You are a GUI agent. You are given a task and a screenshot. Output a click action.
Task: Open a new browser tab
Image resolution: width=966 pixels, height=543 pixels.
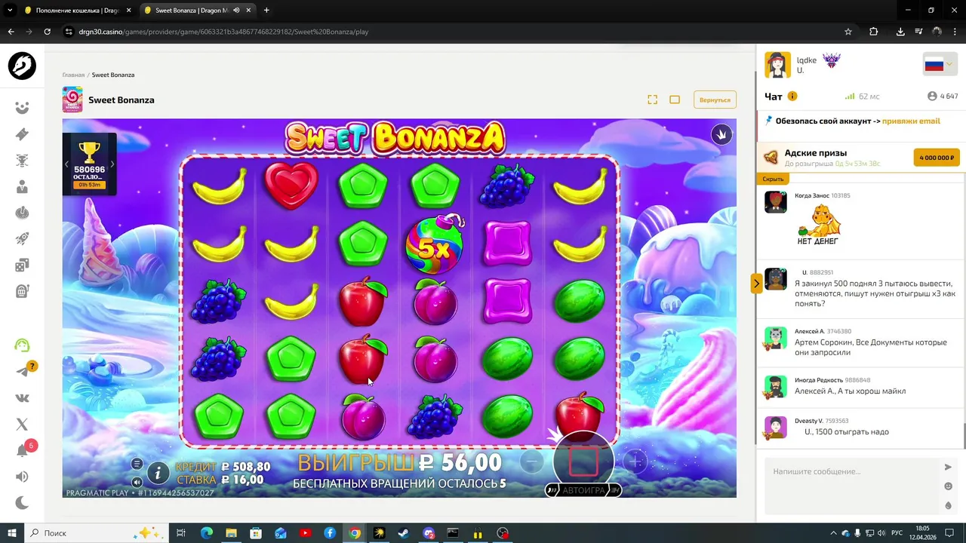point(266,11)
